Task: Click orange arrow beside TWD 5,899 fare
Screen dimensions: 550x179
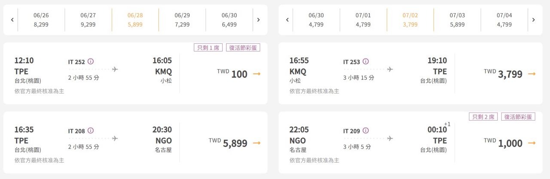Action: pos(257,143)
